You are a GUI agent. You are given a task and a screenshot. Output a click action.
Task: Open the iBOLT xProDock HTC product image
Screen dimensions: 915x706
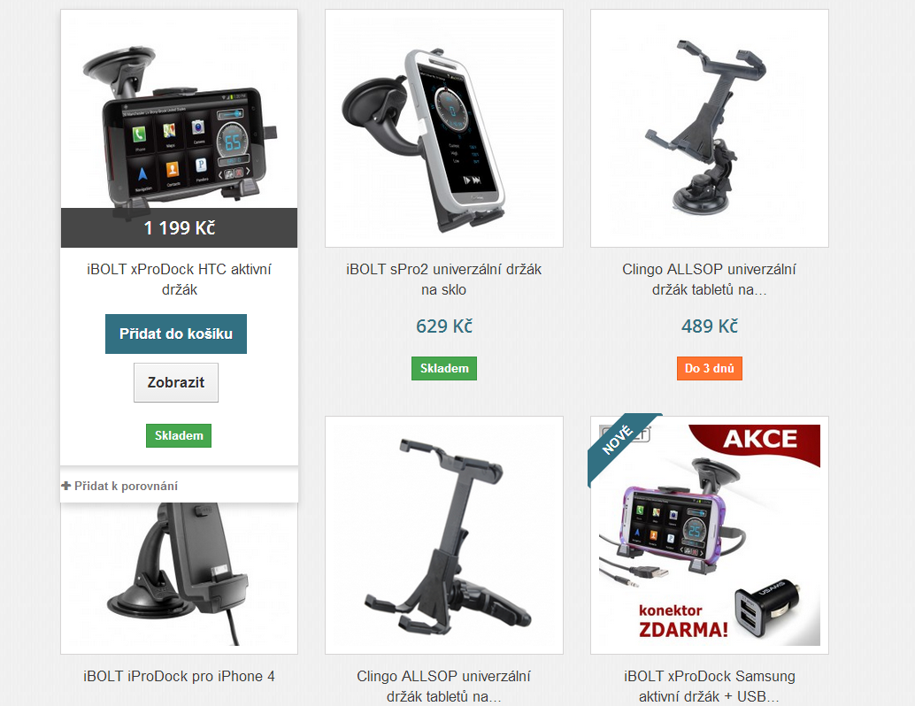[179, 128]
